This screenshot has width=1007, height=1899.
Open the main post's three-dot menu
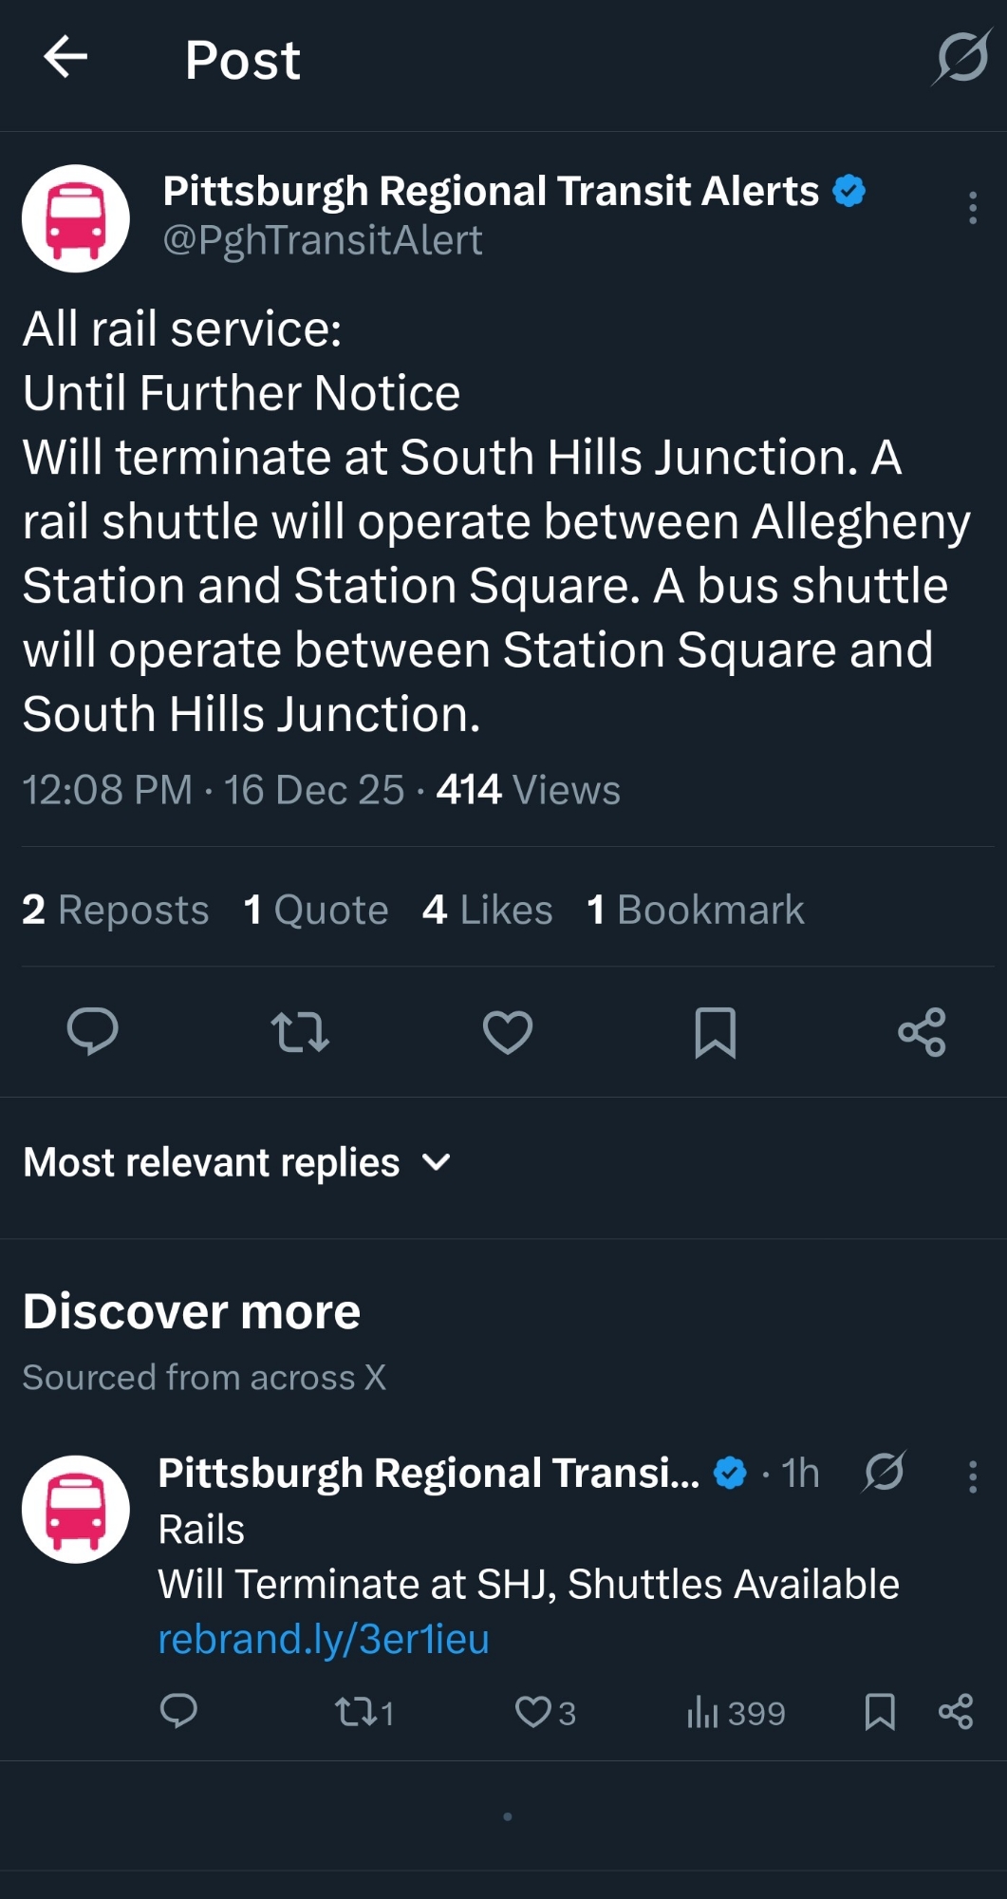972,208
